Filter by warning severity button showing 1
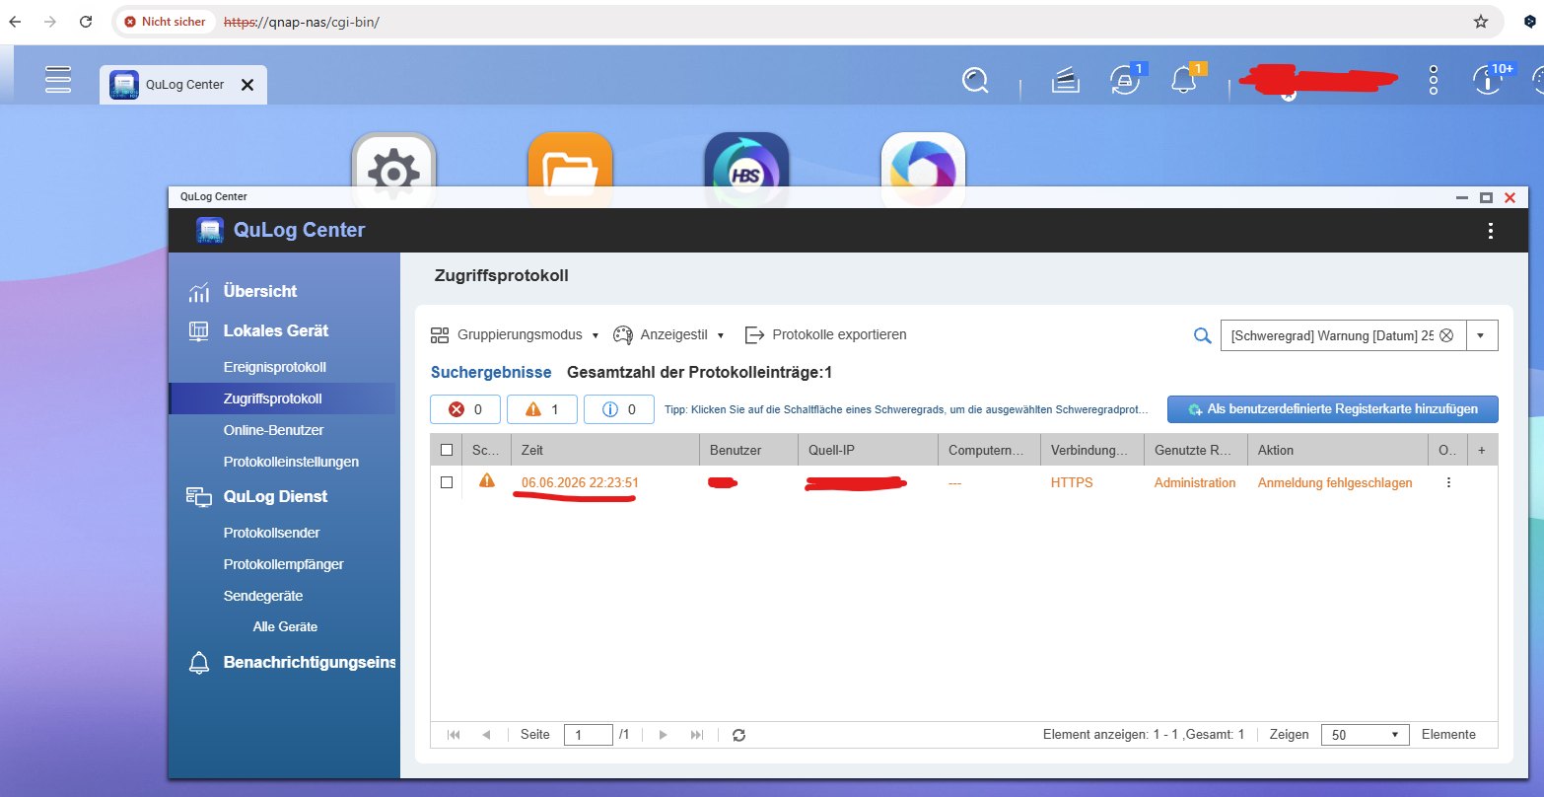The height and width of the screenshot is (797, 1544). (542, 409)
